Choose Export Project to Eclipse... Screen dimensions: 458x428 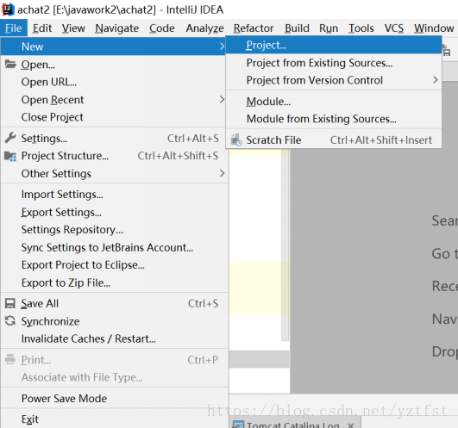click(114, 265)
